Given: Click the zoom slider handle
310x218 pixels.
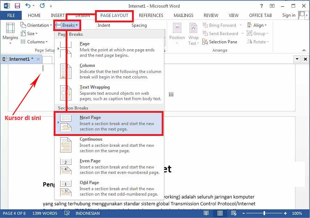Looking at the screenshot, I should [x=264, y=213].
